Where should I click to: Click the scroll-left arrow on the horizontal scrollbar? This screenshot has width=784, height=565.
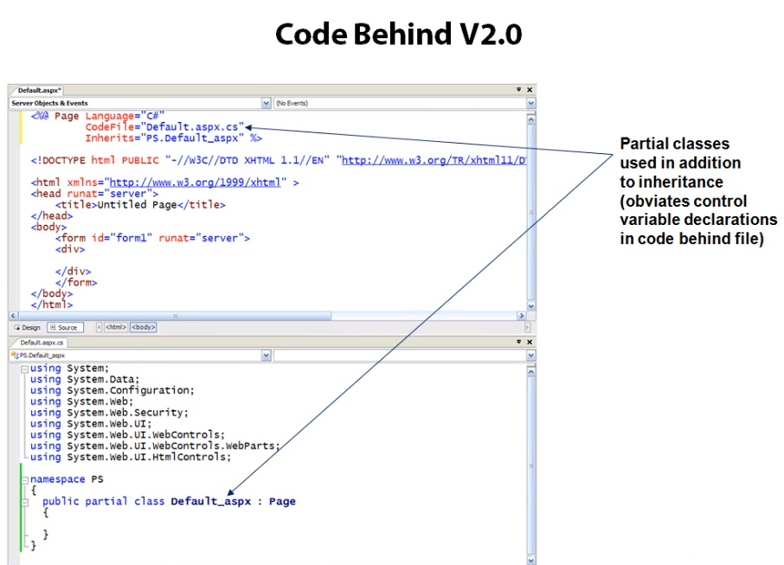point(13,316)
